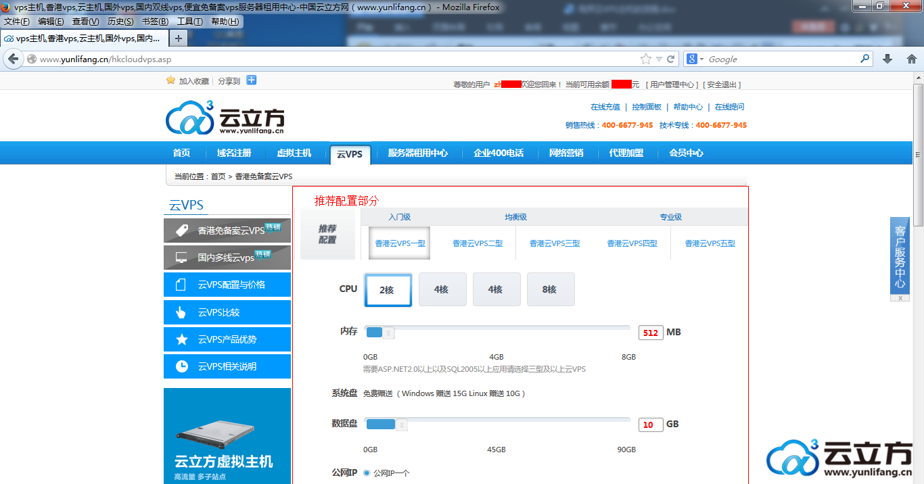Image resolution: width=924 pixels, height=484 pixels.
Task: Open 代理加盟 in the navigation bar
Action: click(626, 153)
